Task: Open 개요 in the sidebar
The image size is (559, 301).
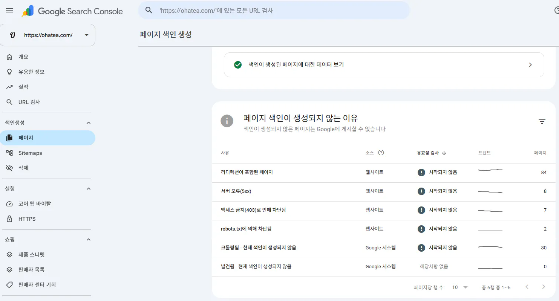Action: click(47, 57)
